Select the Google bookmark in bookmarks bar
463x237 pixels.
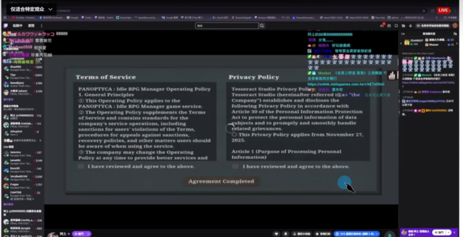(x=72, y=18)
